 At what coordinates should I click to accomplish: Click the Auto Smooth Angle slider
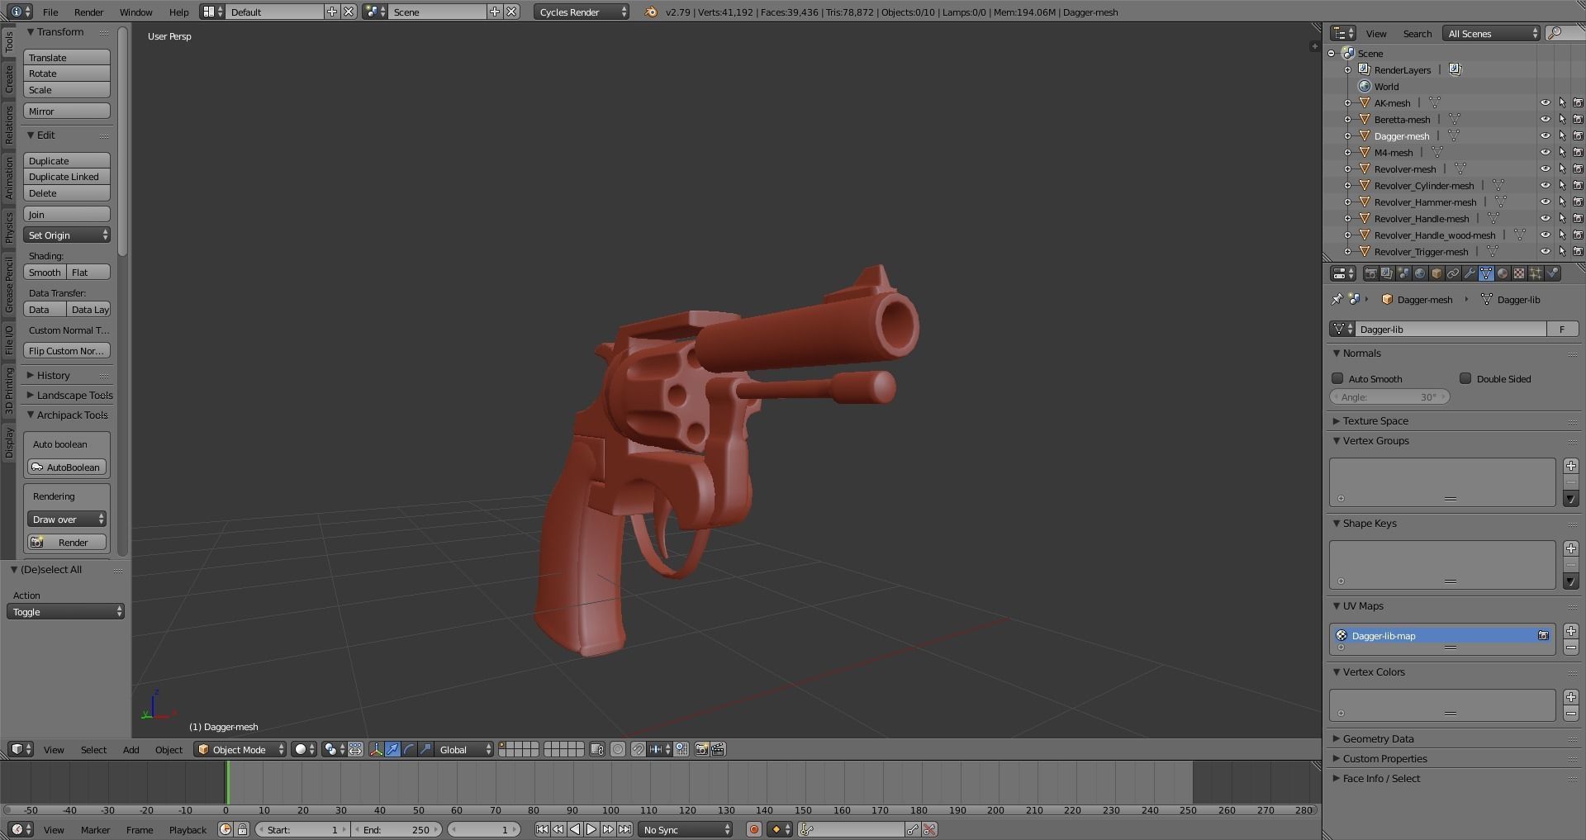pyautogui.click(x=1389, y=396)
